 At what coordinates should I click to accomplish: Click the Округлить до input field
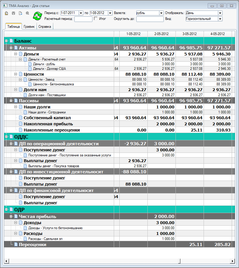150,19
